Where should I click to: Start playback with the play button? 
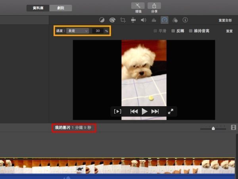(x=144, y=111)
